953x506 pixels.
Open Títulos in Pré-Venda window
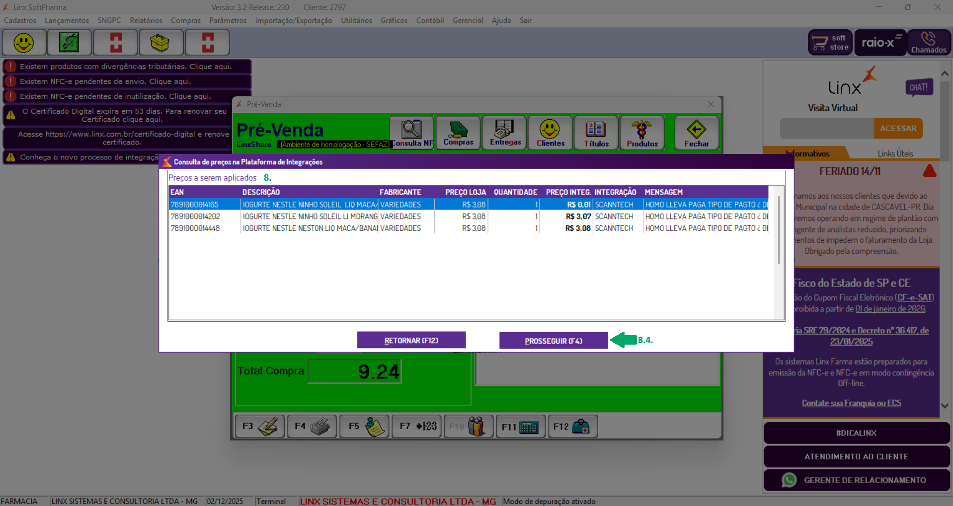596,133
